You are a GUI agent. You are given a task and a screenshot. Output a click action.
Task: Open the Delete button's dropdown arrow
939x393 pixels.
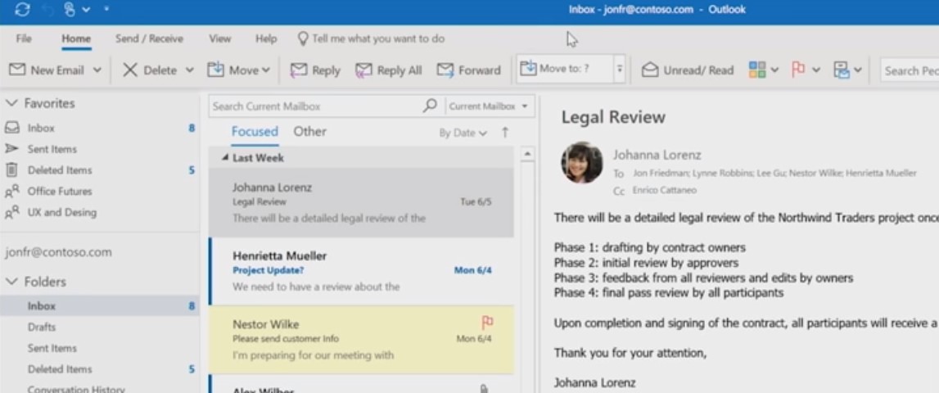coord(189,70)
